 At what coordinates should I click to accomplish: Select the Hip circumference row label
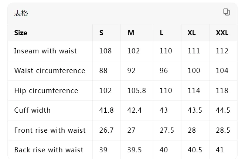(x=46, y=90)
